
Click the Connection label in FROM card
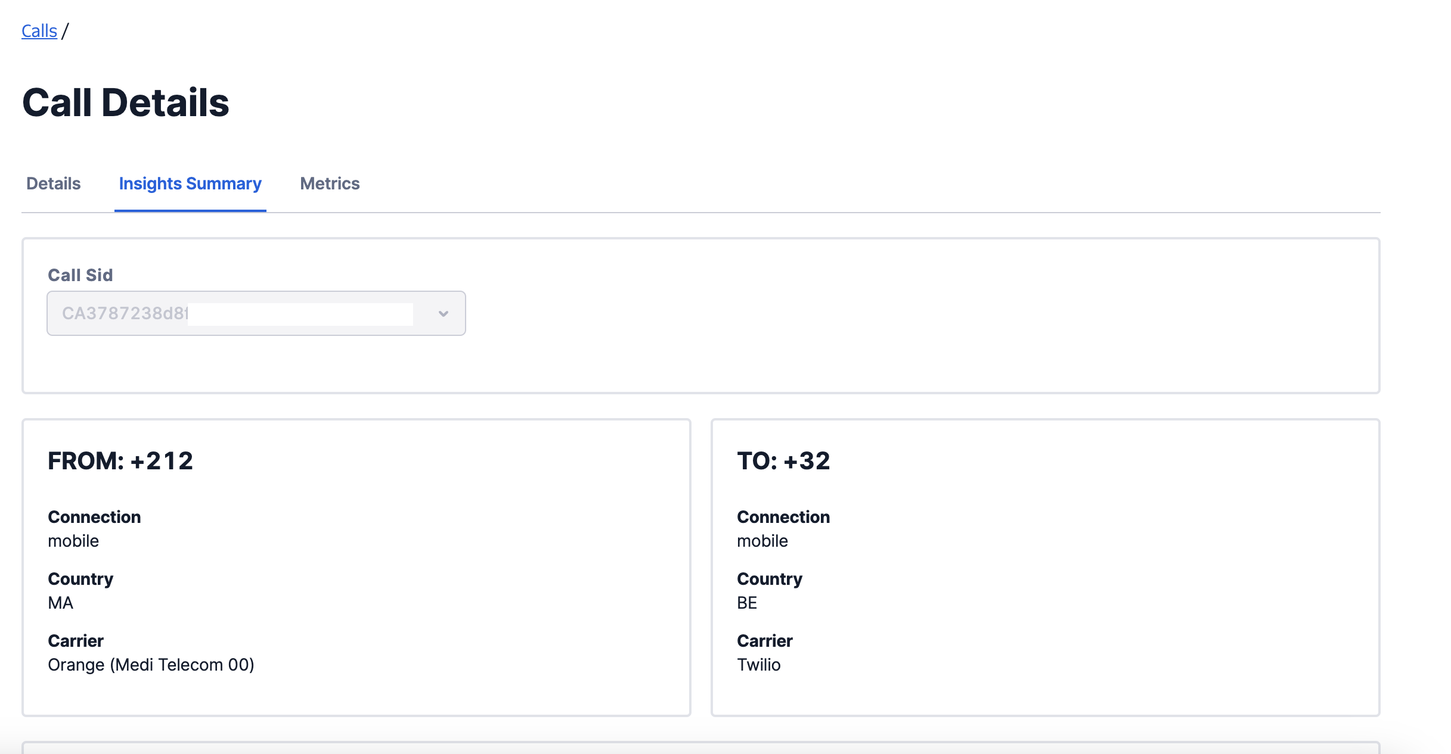pos(94,517)
